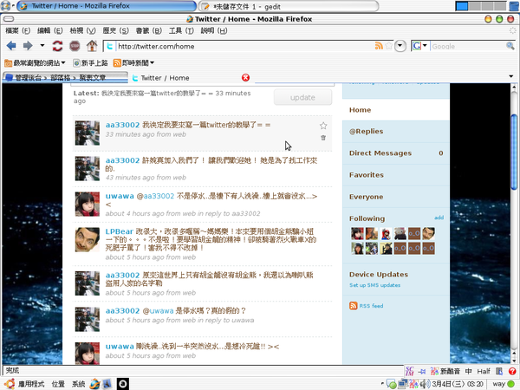Viewport: 520px width, 390px height.
Task: Click LPBear's Mr. Bean avatar in timeline
Action: tap(88, 239)
